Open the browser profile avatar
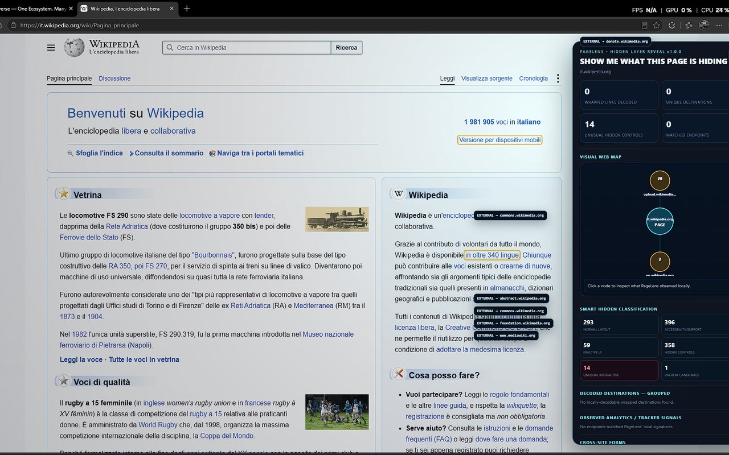 click(x=704, y=25)
